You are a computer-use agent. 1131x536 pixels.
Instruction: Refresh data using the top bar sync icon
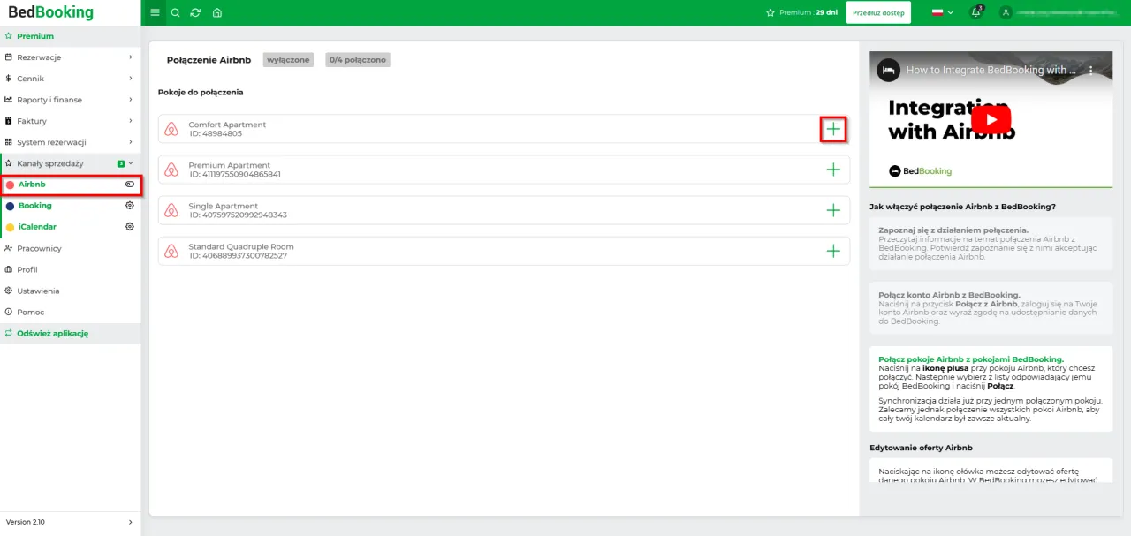[x=195, y=12]
